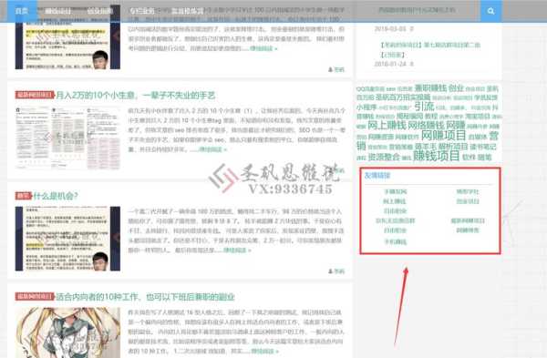The width and height of the screenshot is (547, 358).
Task: Click thumbnail of 什么是机会 article
Action: [67, 239]
